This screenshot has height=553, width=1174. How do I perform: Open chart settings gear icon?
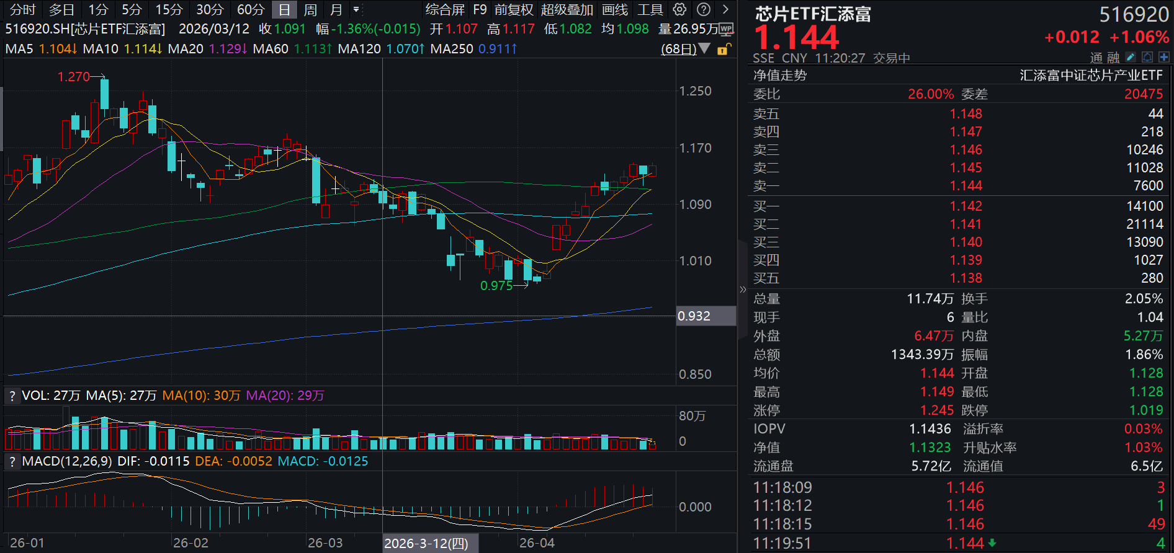click(x=680, y=9)
